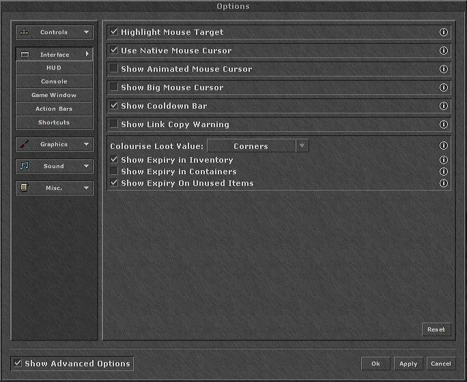Open Colourise Loot Value dropdown arrow
The width and height of the screenshot is (467, 382).
[302, 146]
